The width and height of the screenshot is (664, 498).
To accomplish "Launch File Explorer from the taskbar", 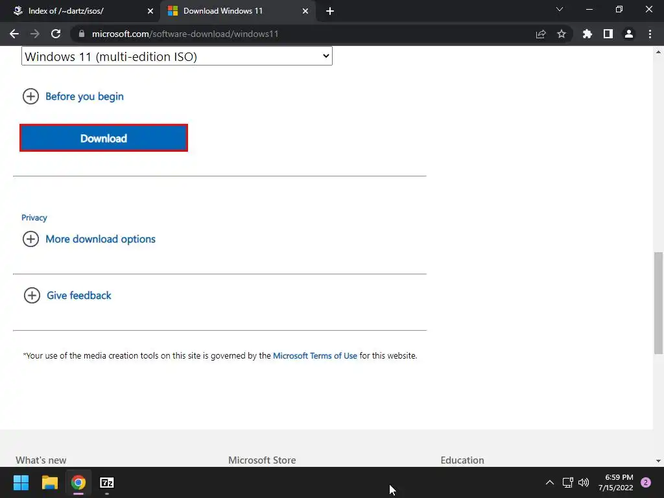I will point(49,482).
